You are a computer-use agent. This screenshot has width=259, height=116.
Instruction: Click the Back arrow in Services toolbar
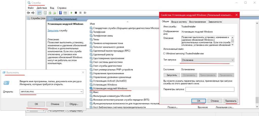pyautogui.click(x=28, y=13)
